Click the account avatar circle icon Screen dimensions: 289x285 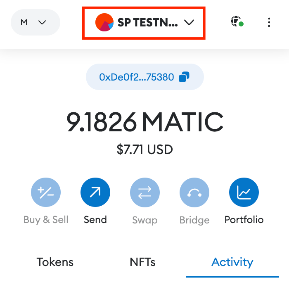(x=104, y=22)
